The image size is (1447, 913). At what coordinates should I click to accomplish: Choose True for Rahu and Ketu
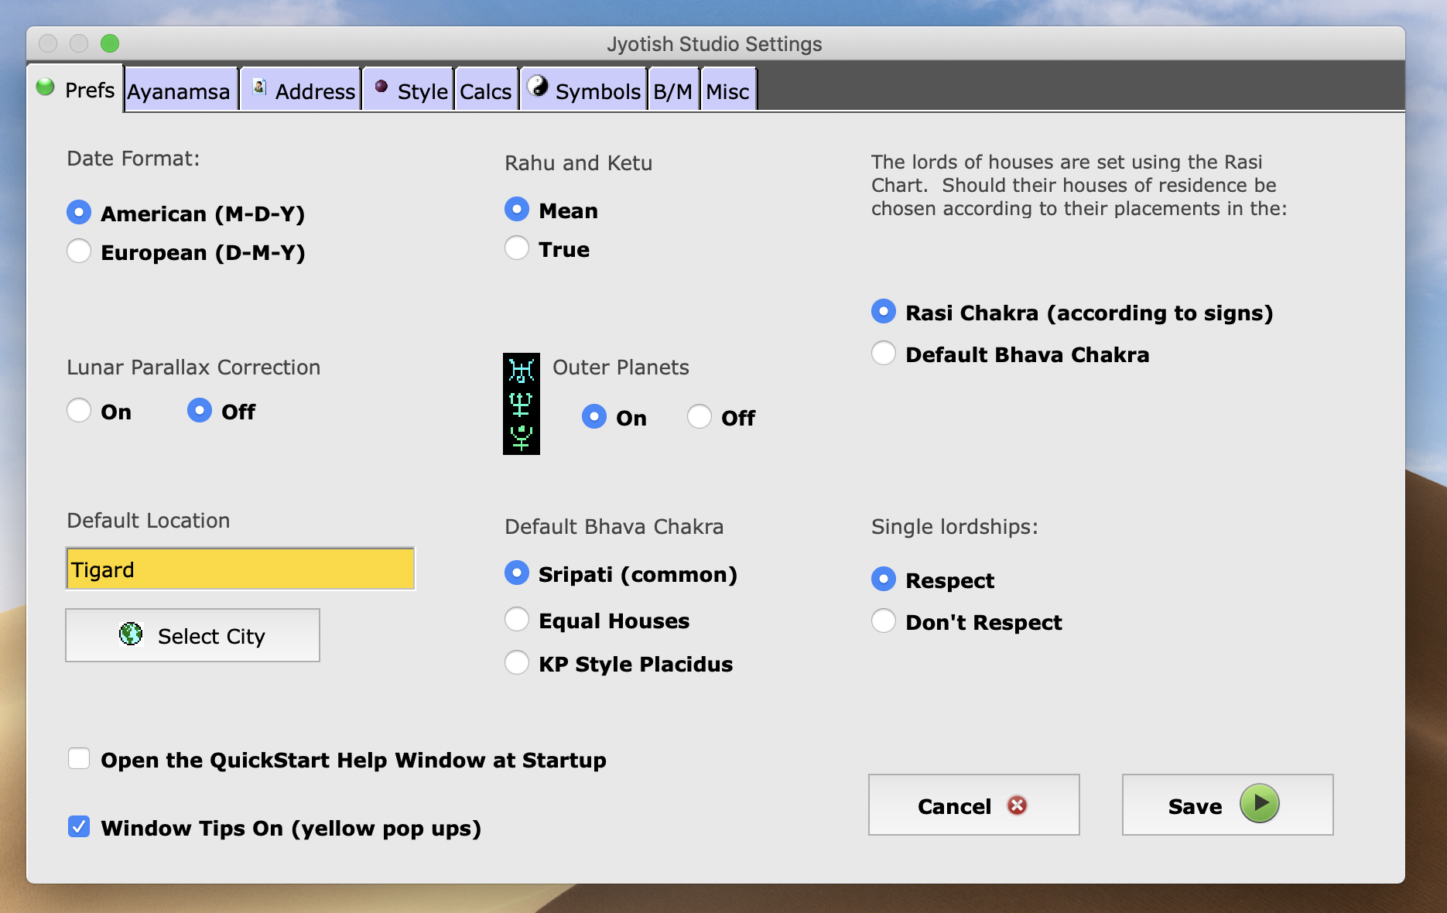[517, 248]
